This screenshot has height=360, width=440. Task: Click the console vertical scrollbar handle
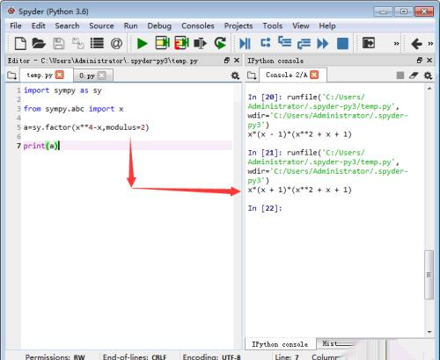coord(429,275)
